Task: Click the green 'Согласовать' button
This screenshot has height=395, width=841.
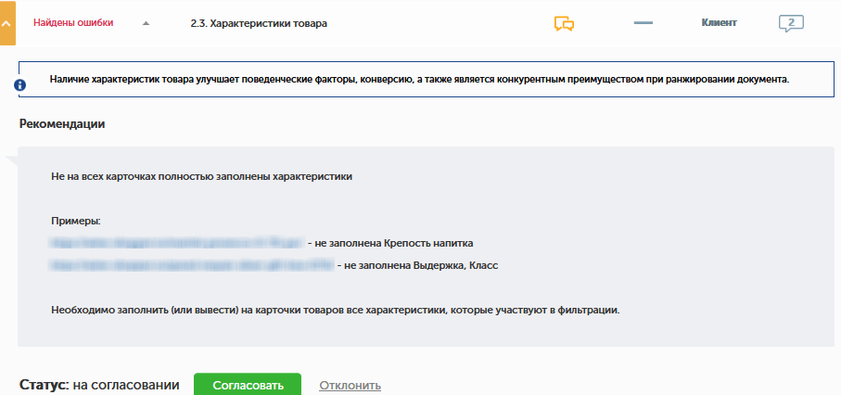Action: coord(248,386)
